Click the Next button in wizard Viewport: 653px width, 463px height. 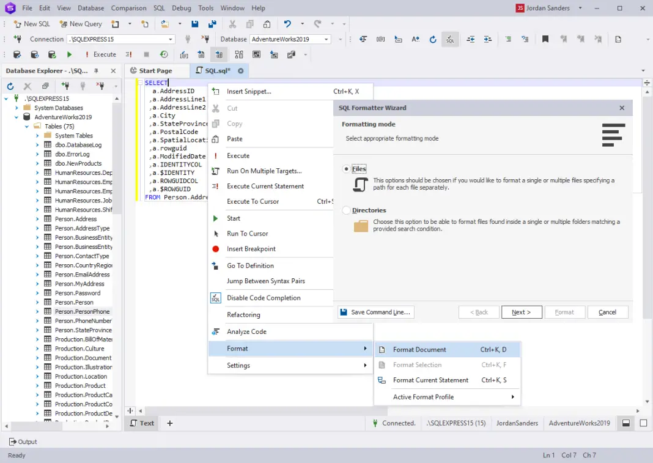[522, 312]
